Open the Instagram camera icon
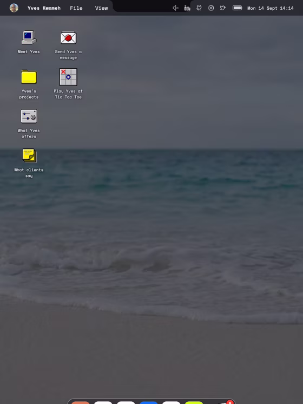Viewport: 303px width, 404px height. (x=211, y=8)
